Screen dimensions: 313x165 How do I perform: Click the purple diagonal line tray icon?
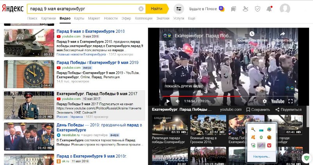pyautogui.click(x=261, y=145)
